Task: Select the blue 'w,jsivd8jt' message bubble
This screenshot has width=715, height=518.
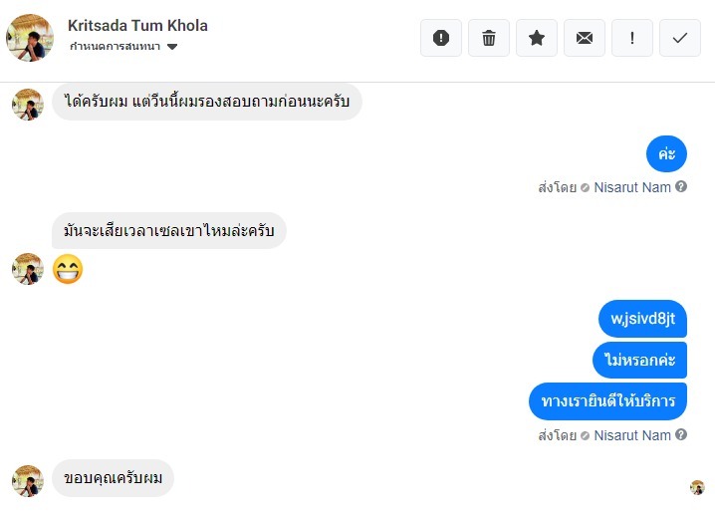Action: (x=642, y=319)
